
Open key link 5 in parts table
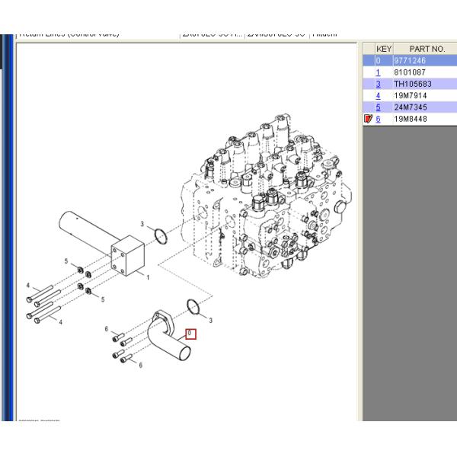[x=378, y=107]
